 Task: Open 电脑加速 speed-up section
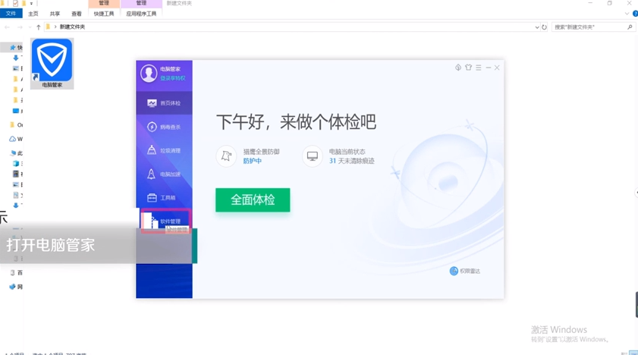pyautogui.click(x=164, y=174)
